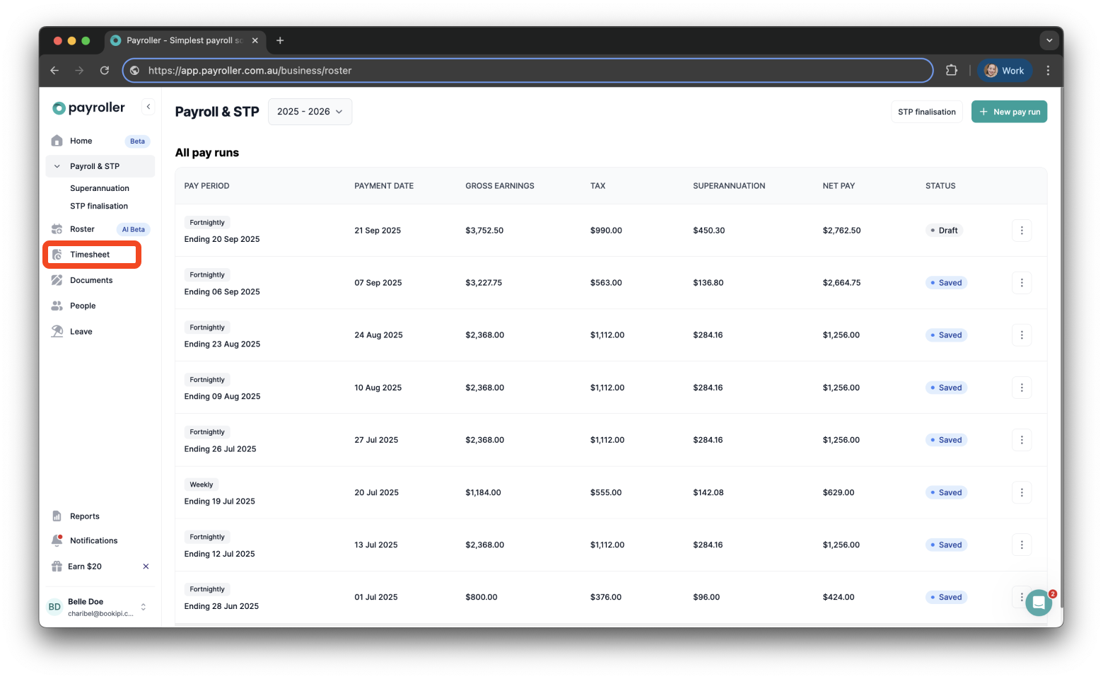Open the Documents section
Viewport: 1103px width, 679px height.
coord(91,280)
